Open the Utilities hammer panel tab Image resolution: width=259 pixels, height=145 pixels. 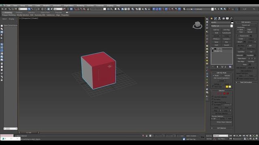click(x=231, y=19)
